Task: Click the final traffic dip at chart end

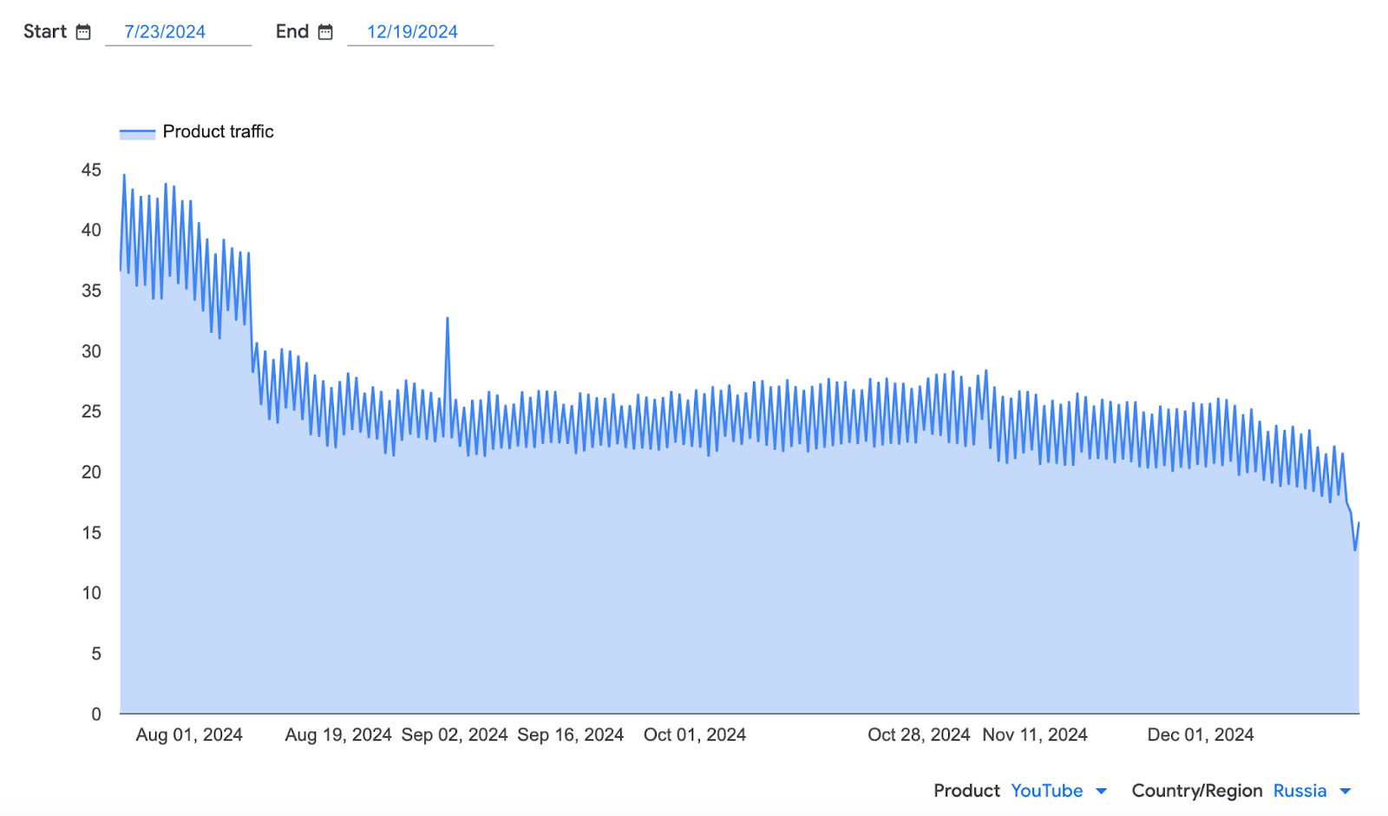Action: (x=1355, y=549)
